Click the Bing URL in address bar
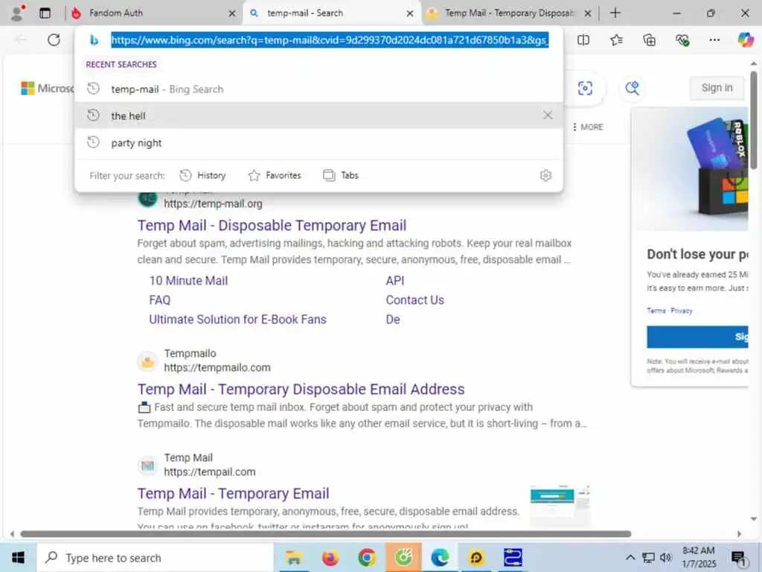762x572 pixels. [x=330, y=40]
